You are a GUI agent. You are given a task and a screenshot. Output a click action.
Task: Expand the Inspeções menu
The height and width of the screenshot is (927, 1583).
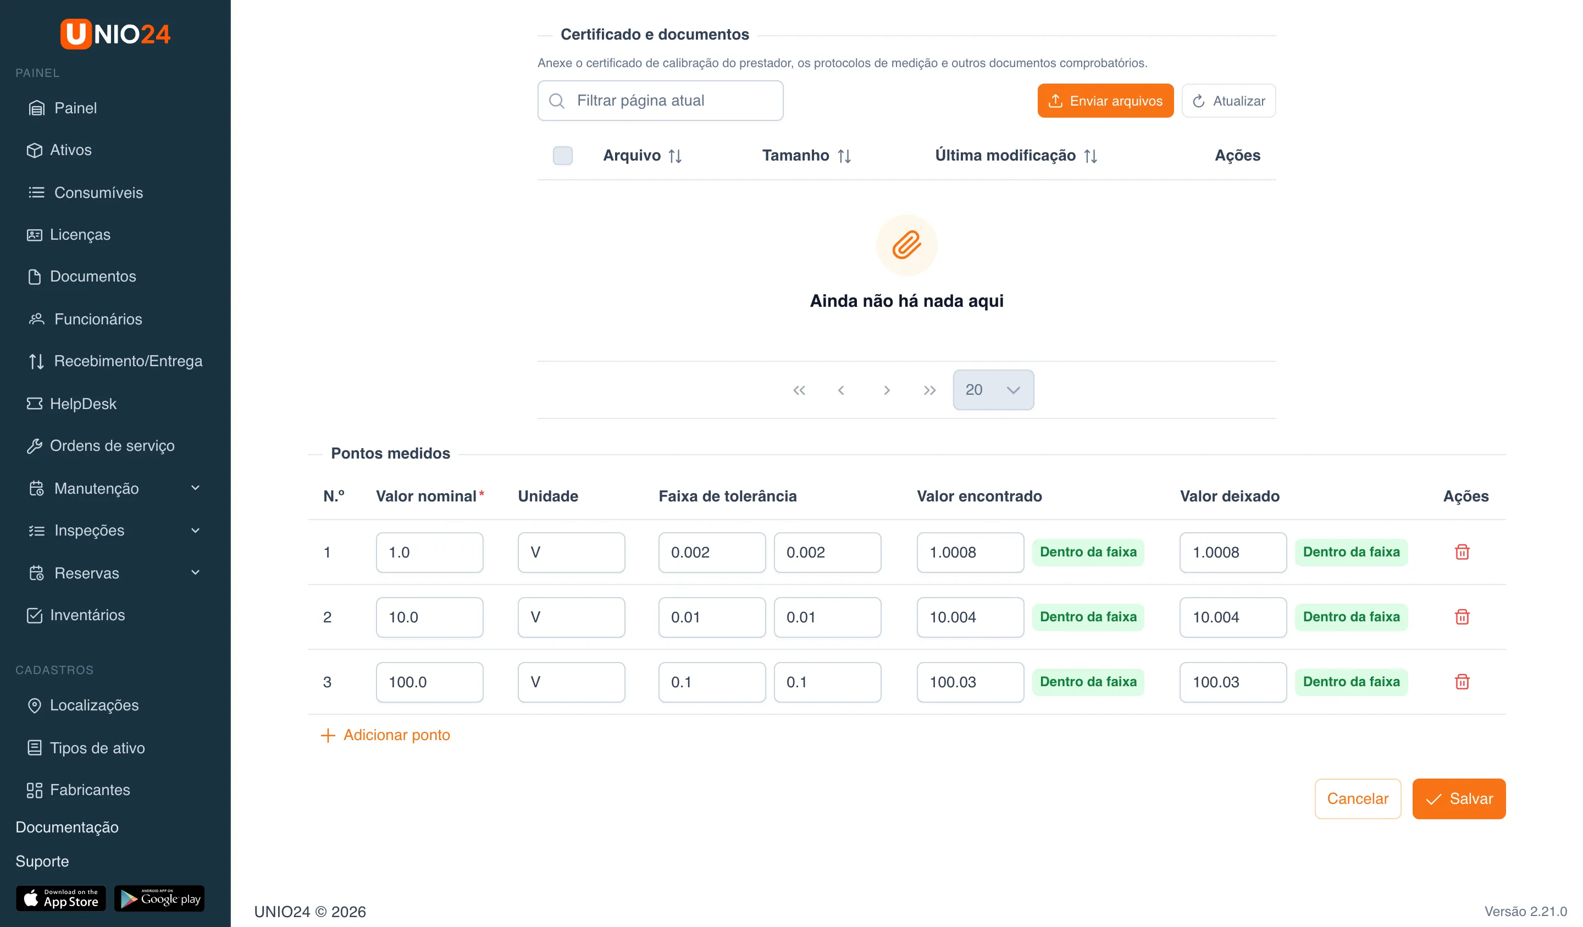pos(115,531)
